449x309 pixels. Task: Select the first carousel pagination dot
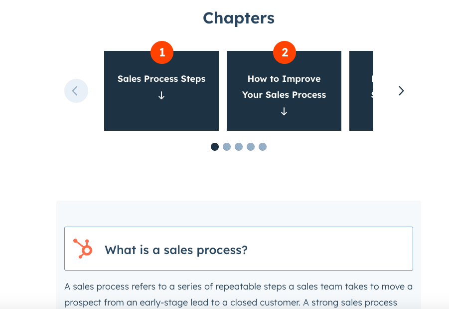tap(215, 147)
